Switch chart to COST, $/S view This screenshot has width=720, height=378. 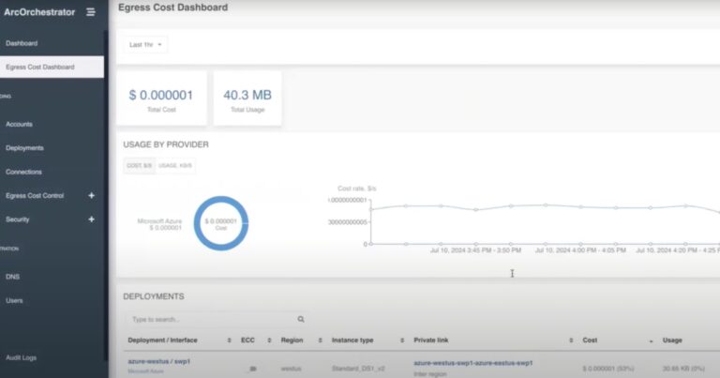tap(139, 166)
